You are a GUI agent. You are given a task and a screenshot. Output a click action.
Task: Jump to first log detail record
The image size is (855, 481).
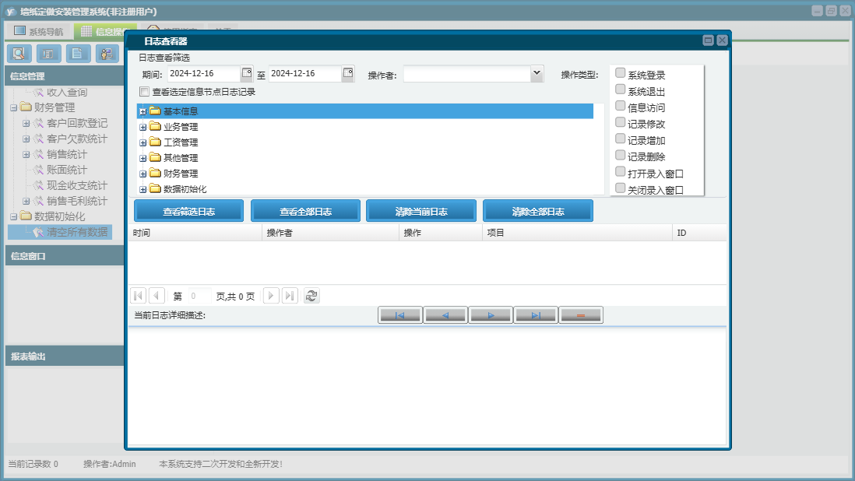pos(399,315)
